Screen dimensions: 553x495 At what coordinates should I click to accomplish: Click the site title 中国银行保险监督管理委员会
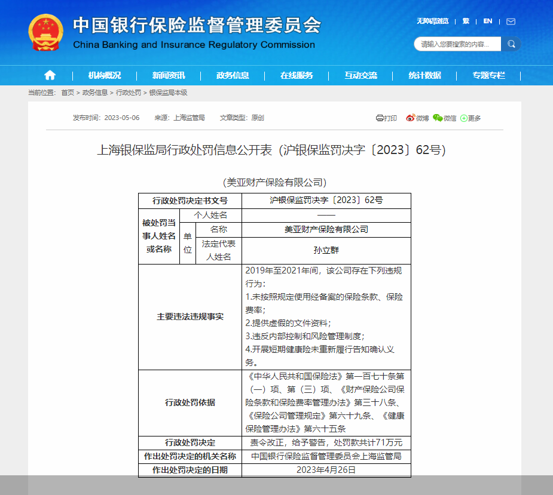click(197, 25)
